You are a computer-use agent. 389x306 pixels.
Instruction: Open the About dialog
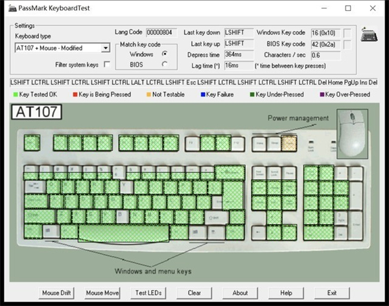pyautogui.click(x=240, y=292)
